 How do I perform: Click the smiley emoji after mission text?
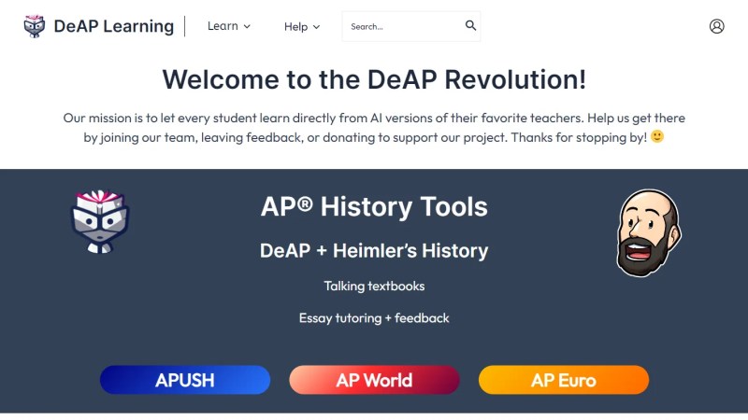coord(657,136)
